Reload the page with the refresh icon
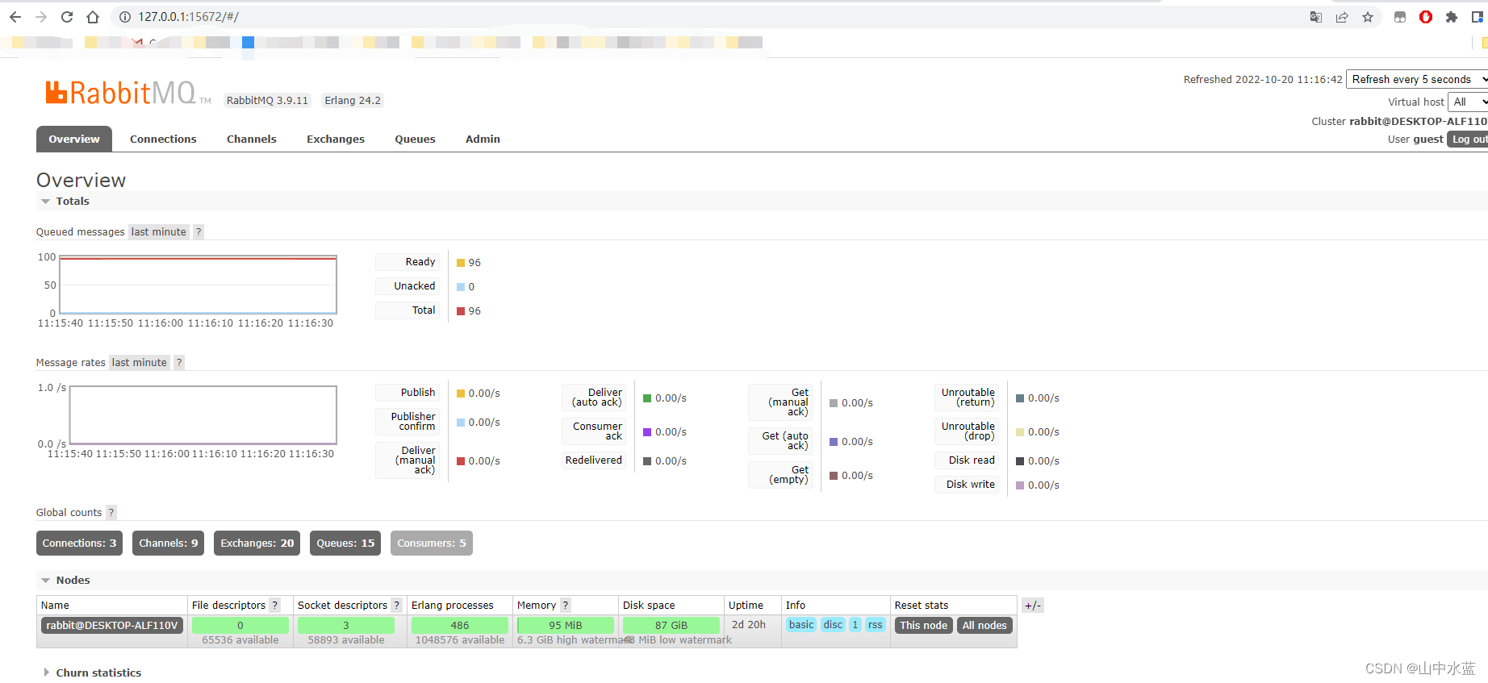Screen dimensions: 1488x683 (67, 17)
